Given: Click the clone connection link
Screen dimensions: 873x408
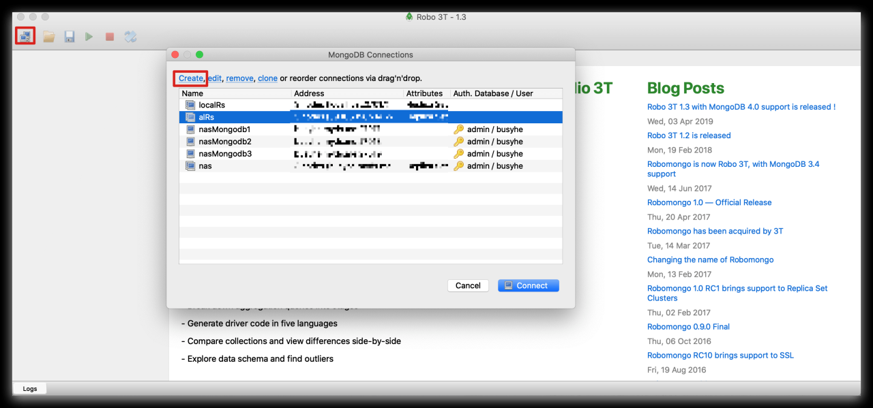Looking at the screenshot, I should (x=267, y=78).
